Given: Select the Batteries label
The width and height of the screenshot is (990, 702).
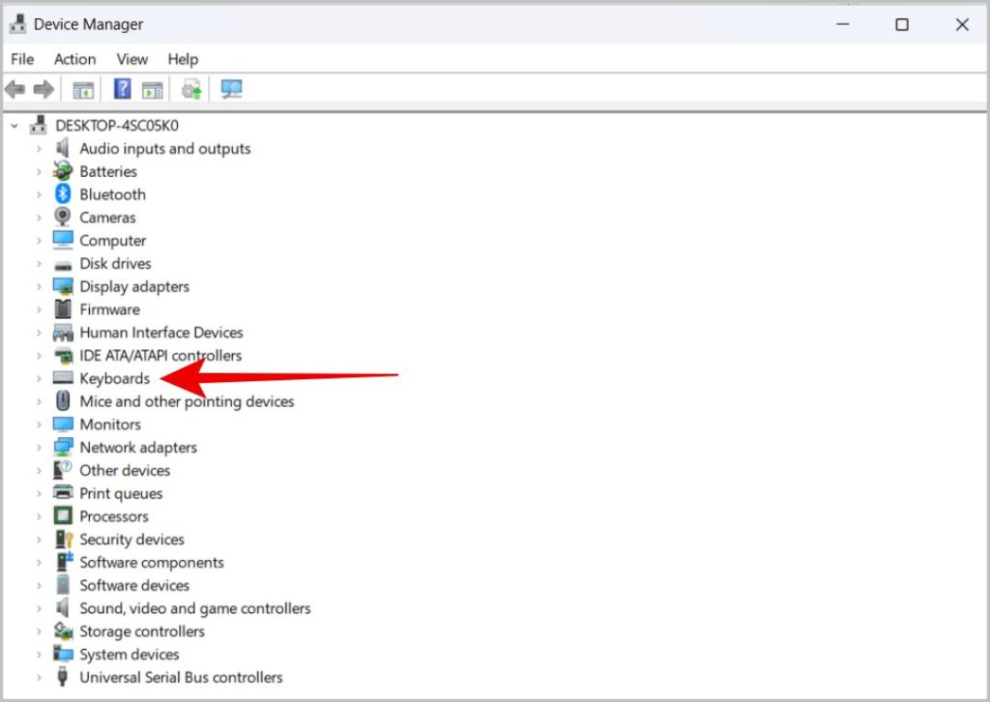Looking at the screenshot, I should click(x=108, y=171).
